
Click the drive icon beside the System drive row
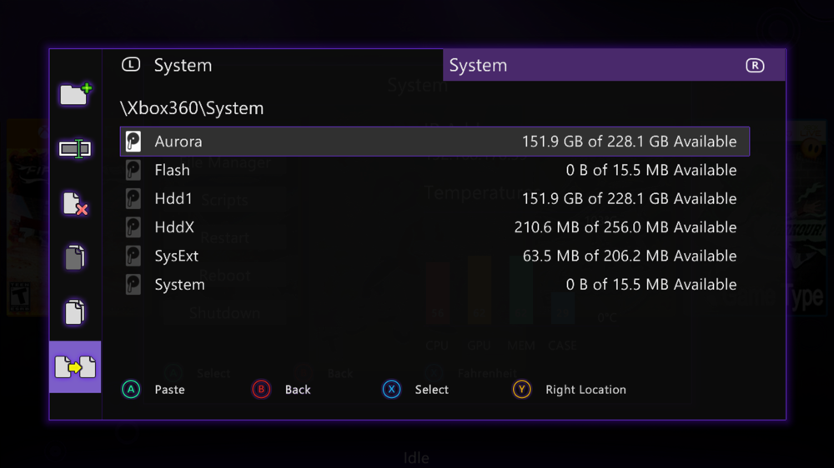pyautogui.click(x=133, y=285)
